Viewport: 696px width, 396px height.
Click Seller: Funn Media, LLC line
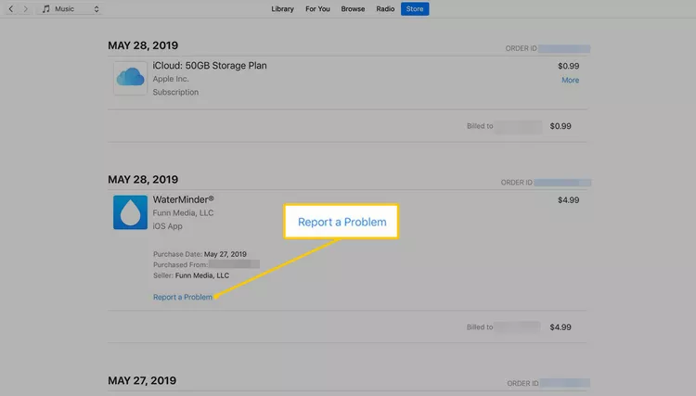pos(191,275)
